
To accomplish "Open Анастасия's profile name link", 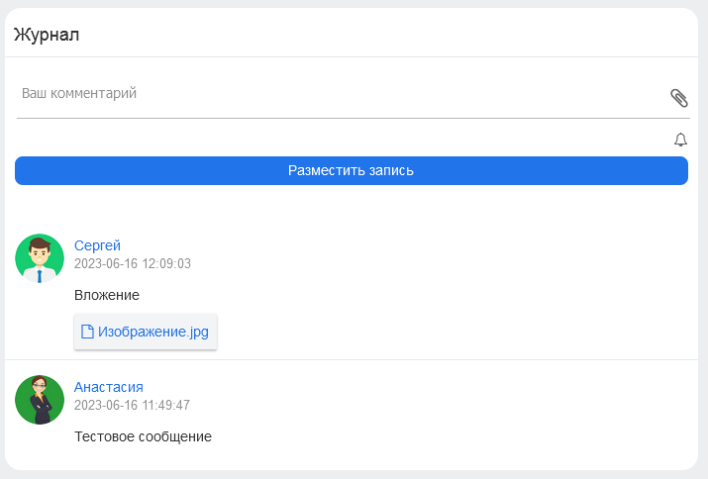I will [x=108, y=387].
